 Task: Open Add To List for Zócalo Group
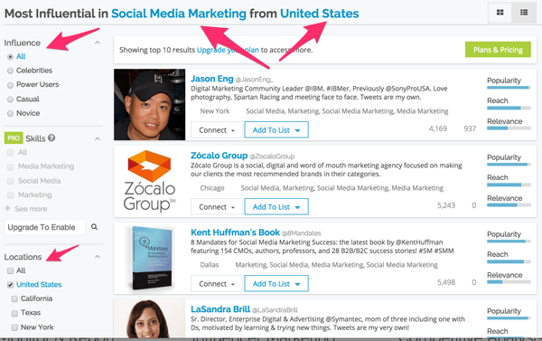276,206
